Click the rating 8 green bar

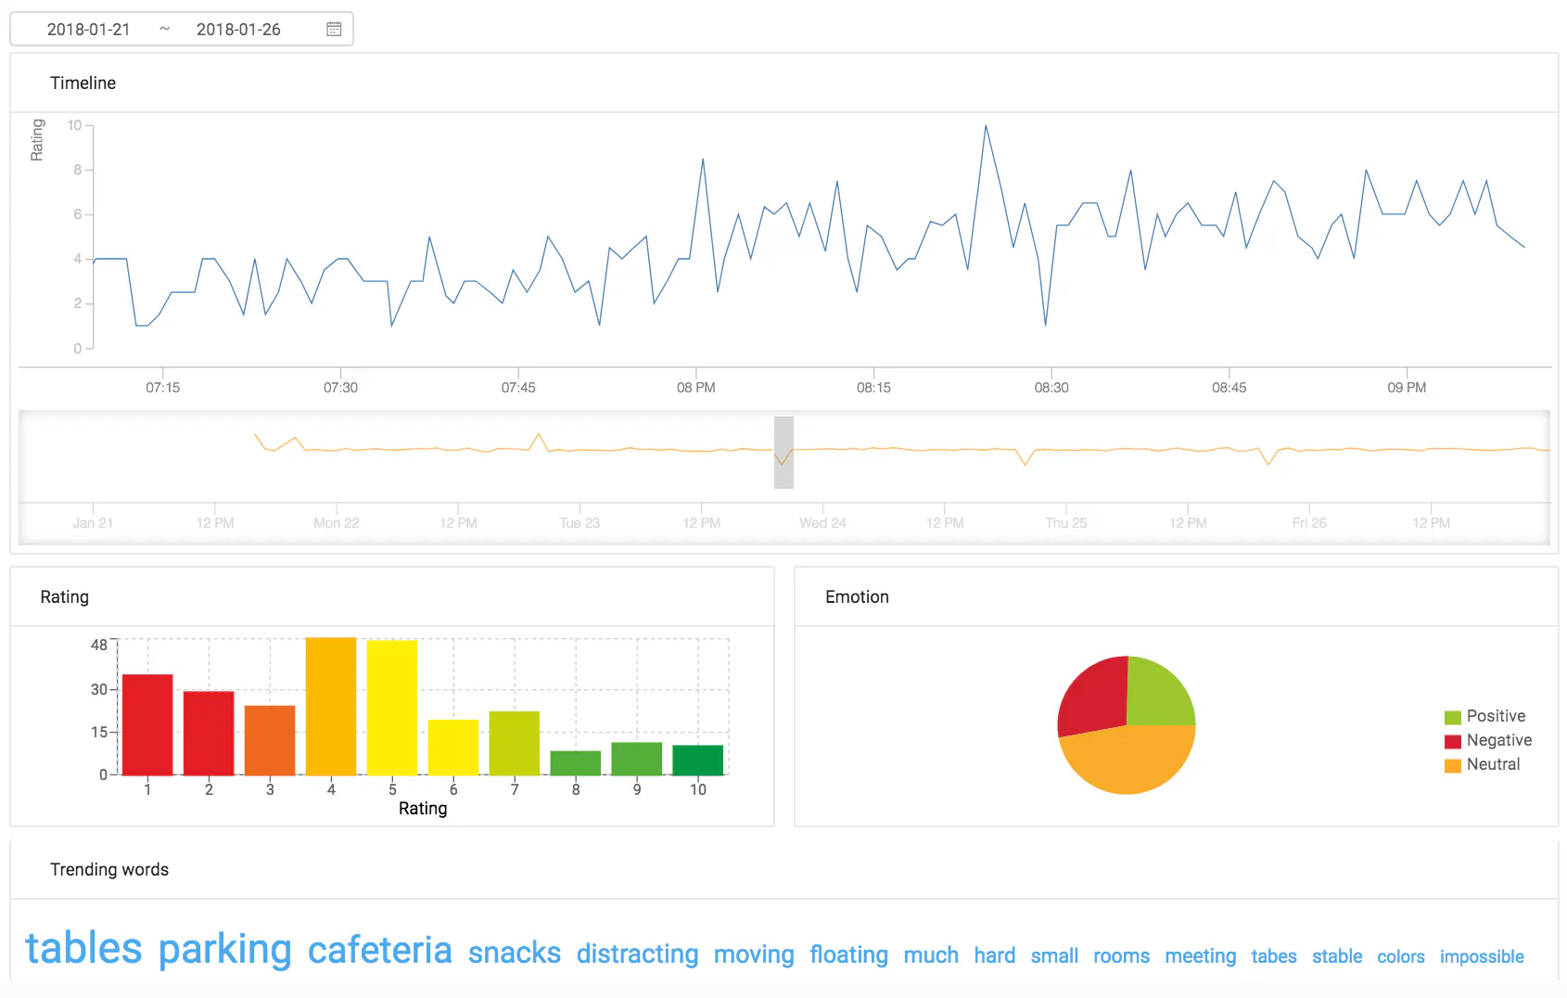point(576,762)
